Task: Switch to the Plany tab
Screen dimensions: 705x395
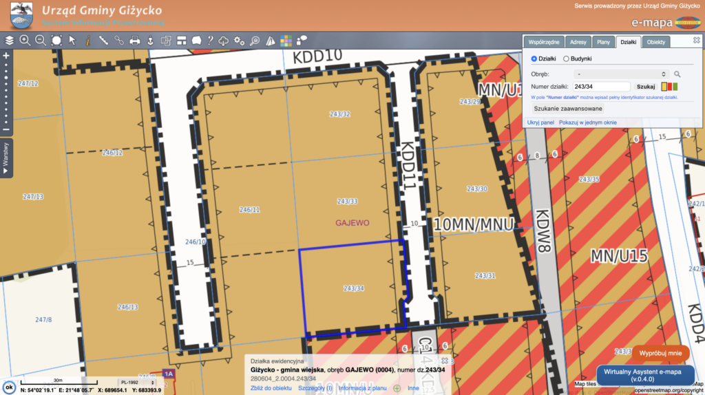Action: point(603,42)
